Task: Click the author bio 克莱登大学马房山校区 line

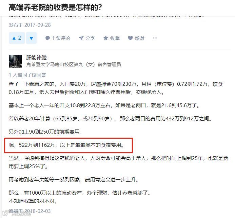Action: 74,64
